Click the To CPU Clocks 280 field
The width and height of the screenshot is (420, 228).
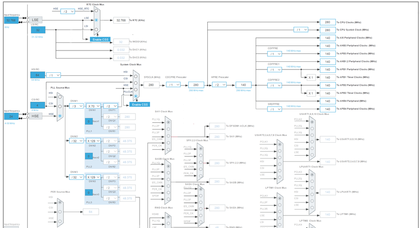328,22
